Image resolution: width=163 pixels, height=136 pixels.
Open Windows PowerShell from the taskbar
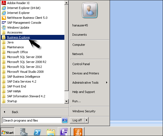coord(37,132)
